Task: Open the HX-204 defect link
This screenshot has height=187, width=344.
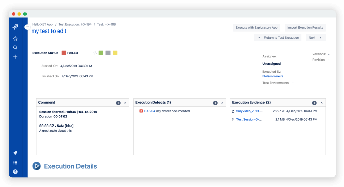Action: click(x=150, y=111)
